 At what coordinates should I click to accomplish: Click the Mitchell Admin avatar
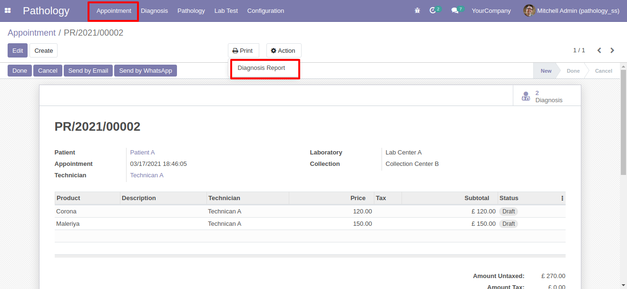(x=529, y=10)
